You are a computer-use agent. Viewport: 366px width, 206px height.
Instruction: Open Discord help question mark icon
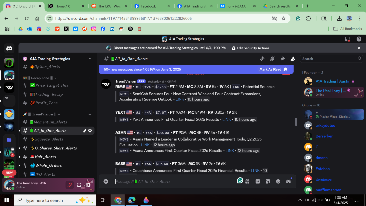point(359,39)
